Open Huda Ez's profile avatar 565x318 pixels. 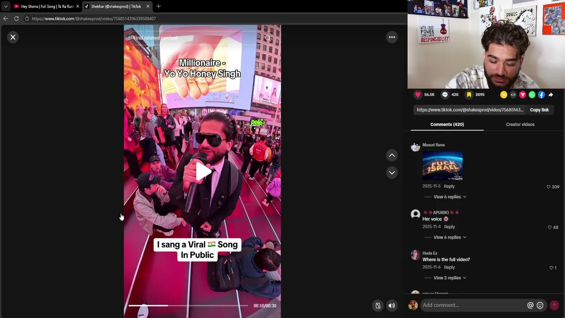[x=415, y=255]
